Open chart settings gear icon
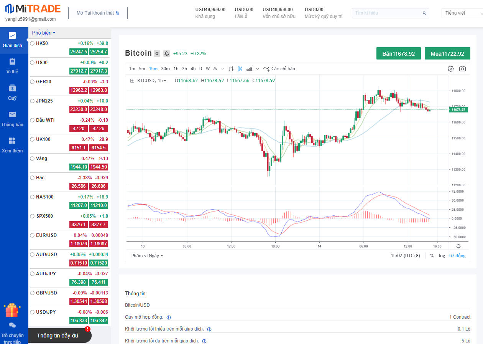483x344 pixels. point(451,69)
